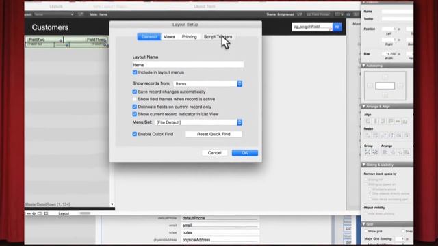Click the email field in background layout
The width and height of the screenshot is (438, 246).
(x=220, y=225)
